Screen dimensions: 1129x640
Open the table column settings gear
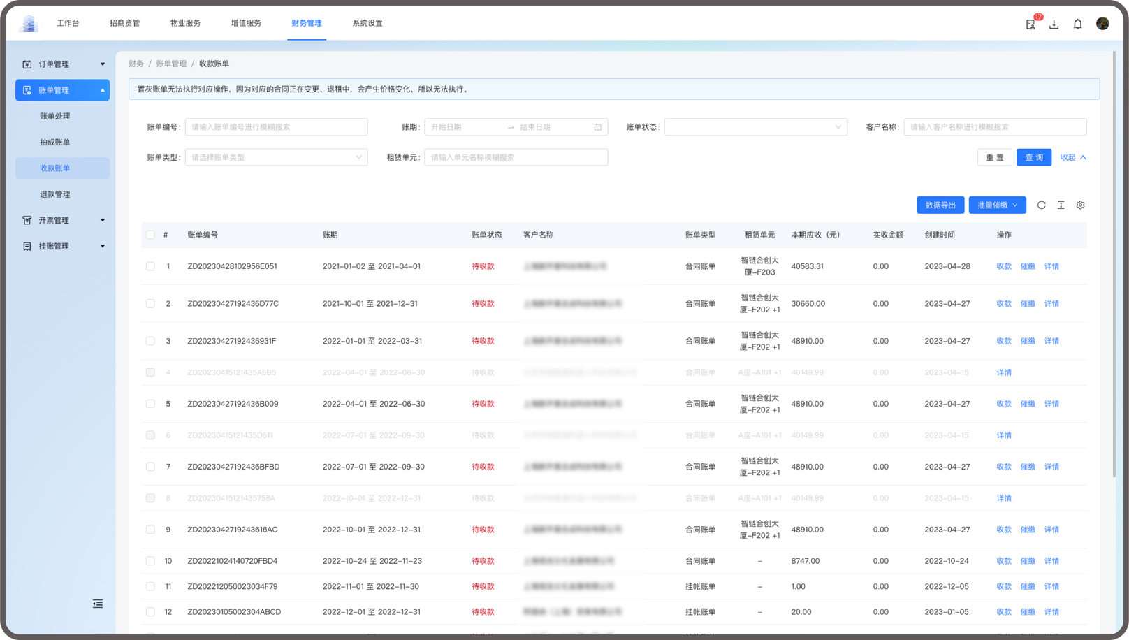[x=1080, y=205]
